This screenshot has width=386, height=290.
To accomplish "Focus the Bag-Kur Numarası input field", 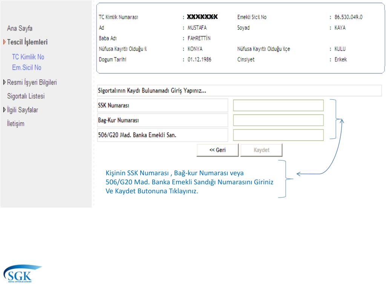I will 279,120.
